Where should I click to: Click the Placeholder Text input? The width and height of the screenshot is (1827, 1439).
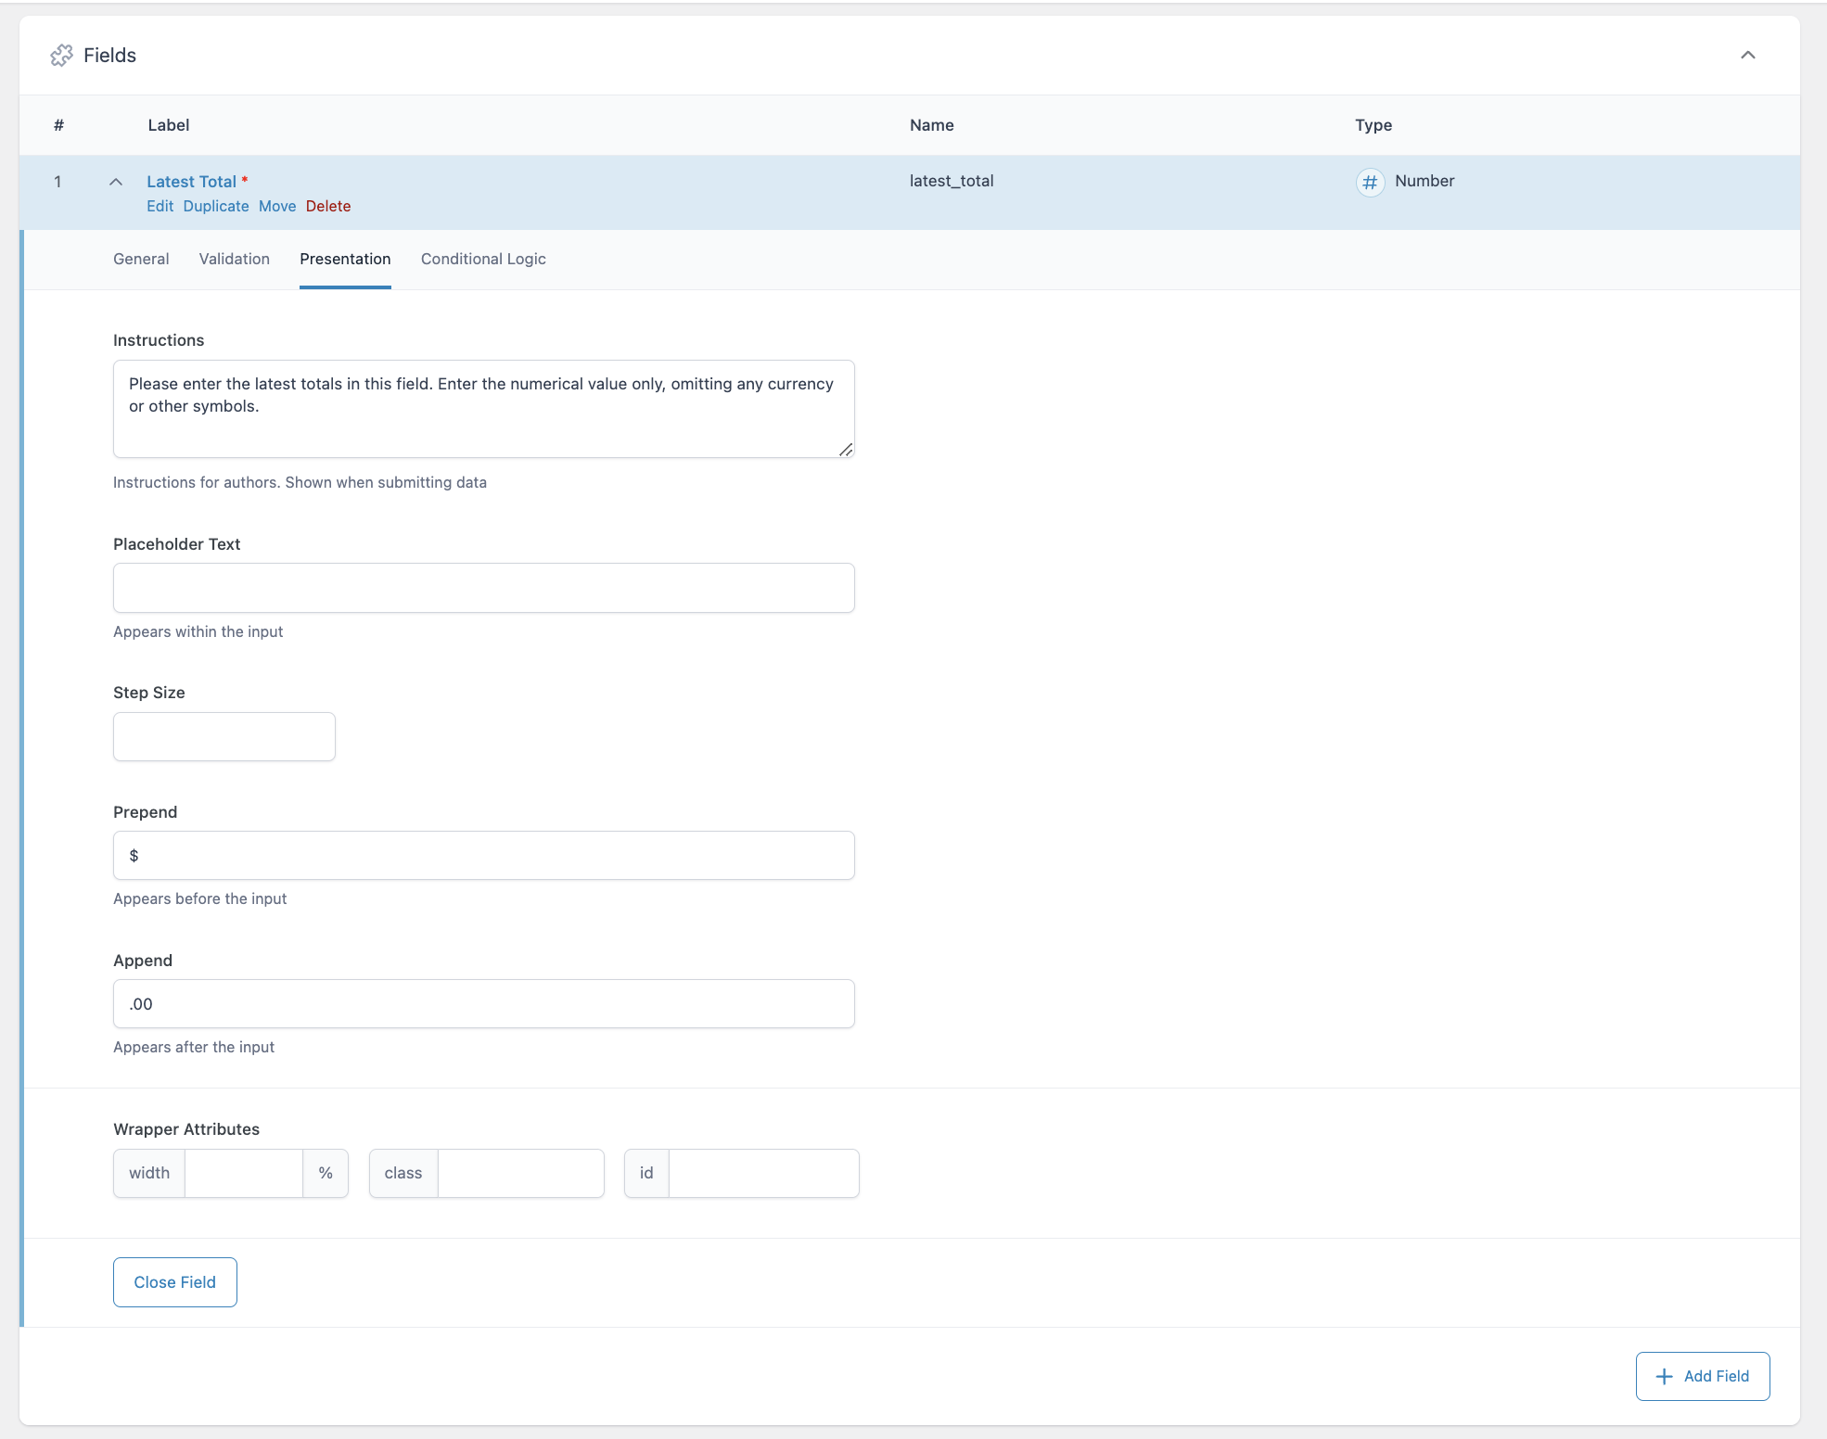pyautogui.click(x=482, y=588)
